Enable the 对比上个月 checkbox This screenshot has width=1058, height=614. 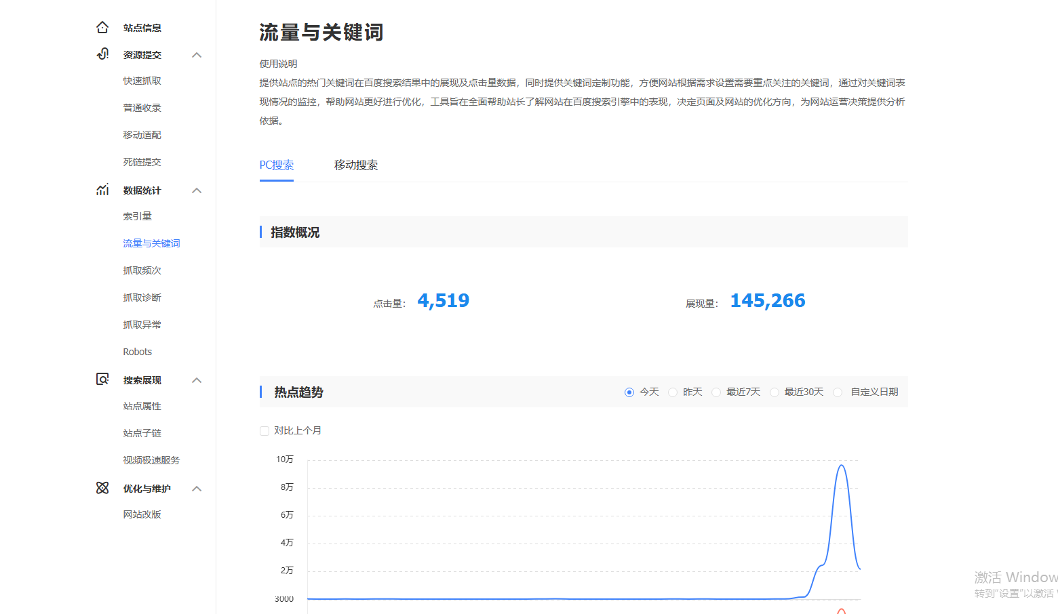click(264, 431)
